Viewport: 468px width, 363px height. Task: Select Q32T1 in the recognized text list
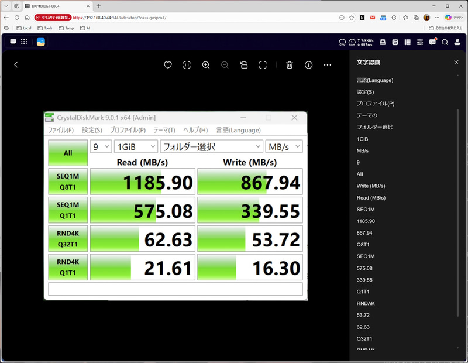pyautogui.click(x=364, y=338)
